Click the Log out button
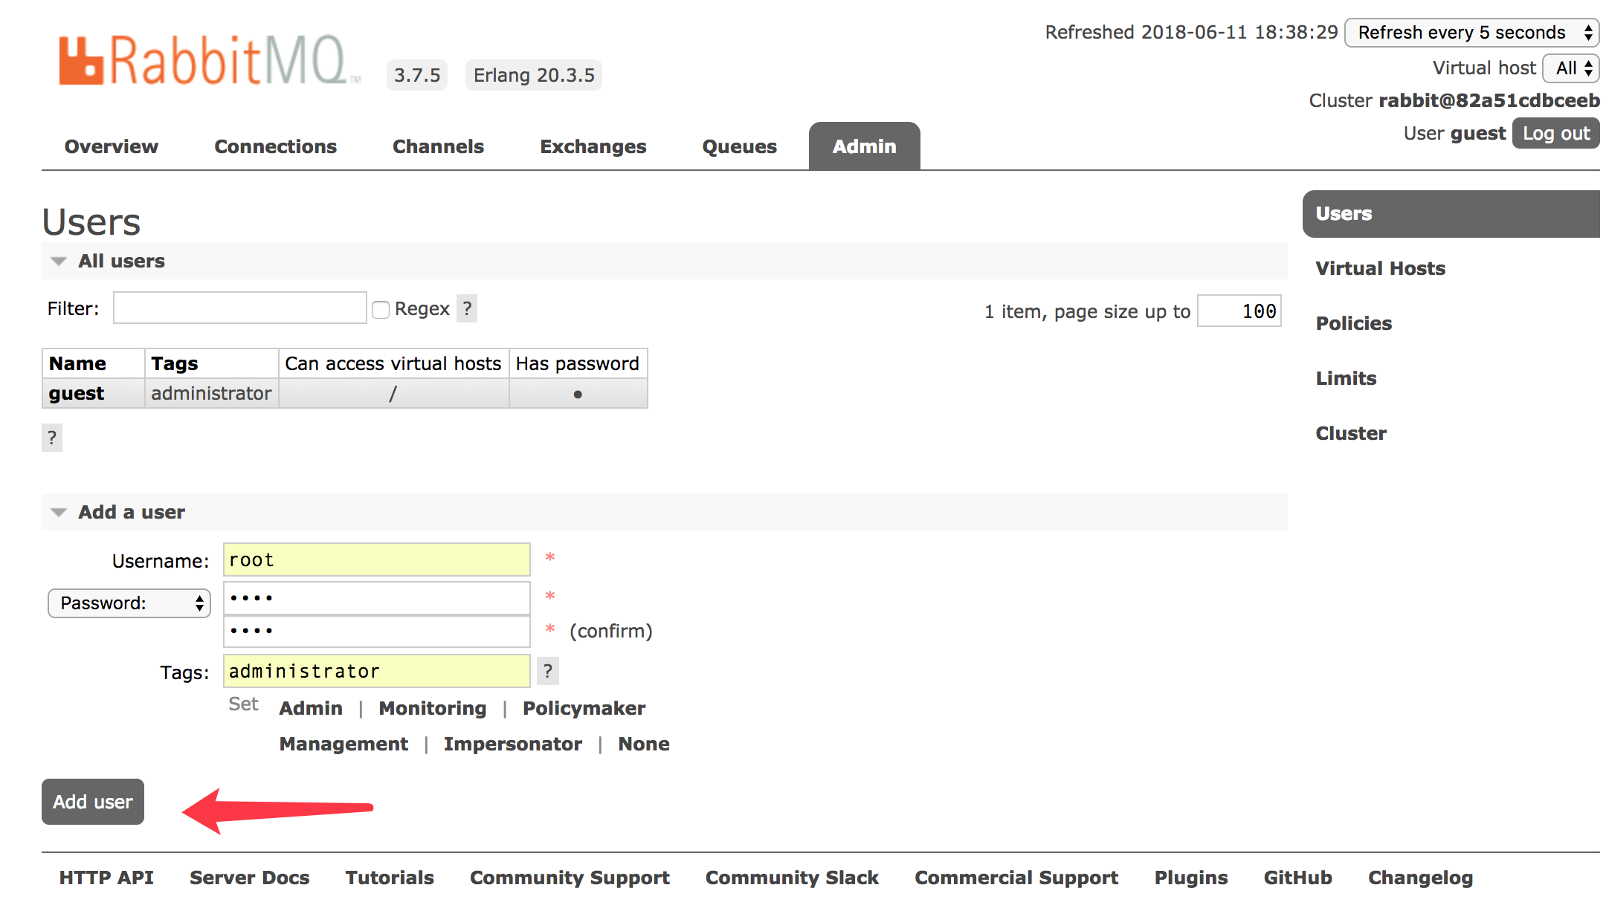 [1555, 134]
